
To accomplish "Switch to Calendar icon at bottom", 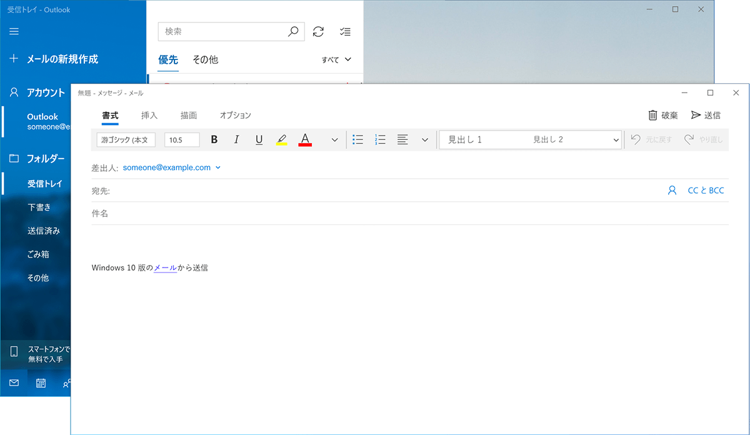I will [41, 383].
